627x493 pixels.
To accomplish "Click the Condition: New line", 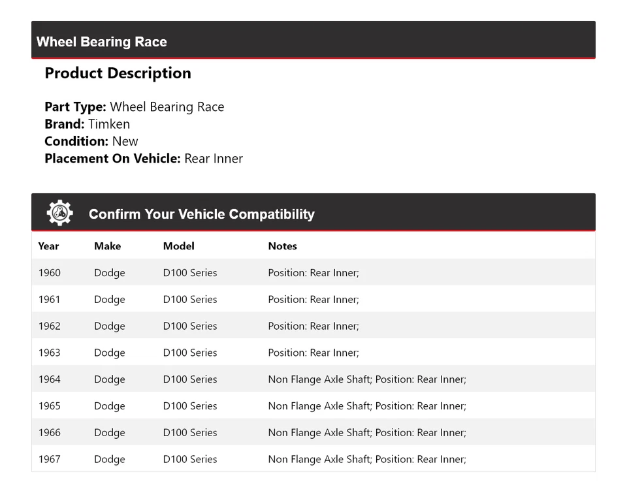I will pos(91,141).
